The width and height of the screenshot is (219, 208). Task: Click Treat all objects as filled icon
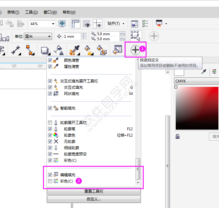136,36
